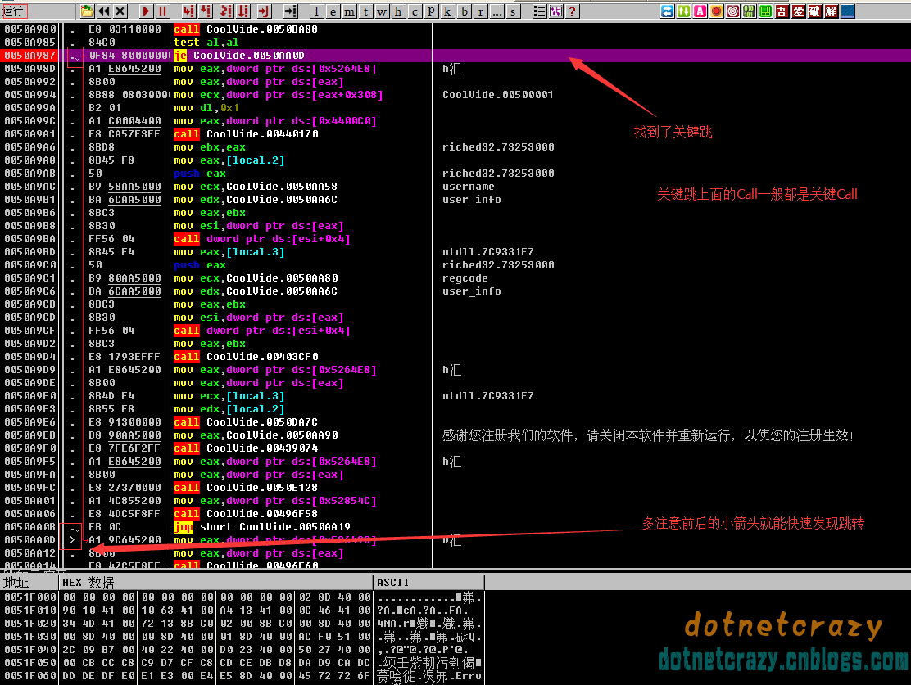Click the Pause execution icon
Image resolution: width=911 pixels, height=685 pixels.
(163, 11)
